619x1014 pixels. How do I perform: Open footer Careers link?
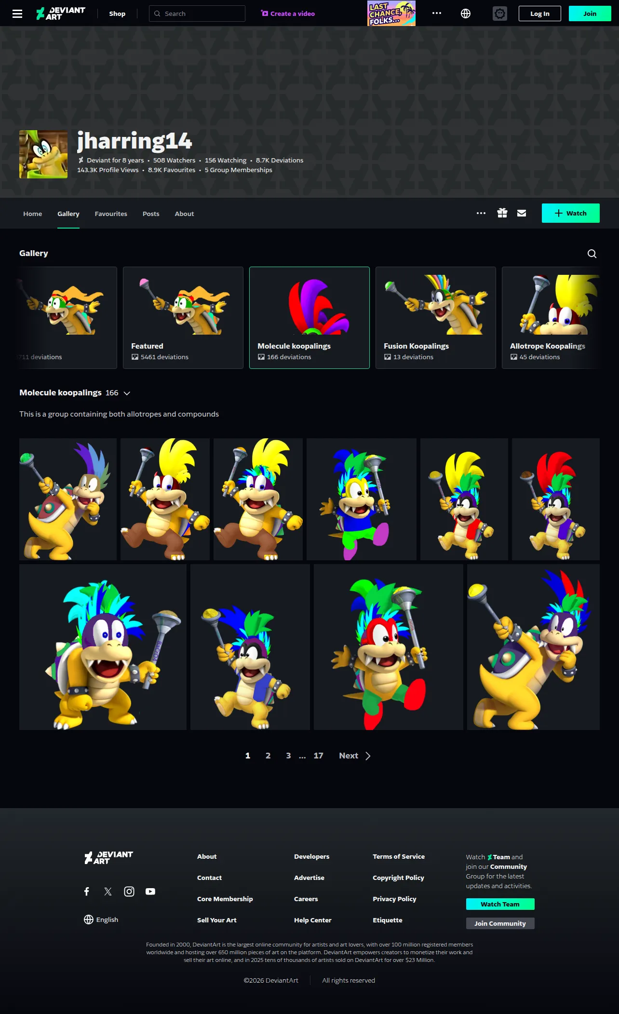(x=306, y=899)
